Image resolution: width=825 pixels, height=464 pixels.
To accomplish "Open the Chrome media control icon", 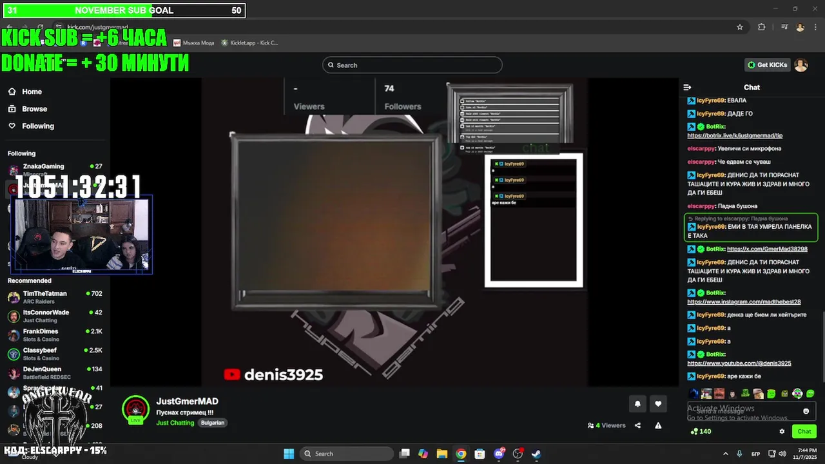I will pos(784,27).
